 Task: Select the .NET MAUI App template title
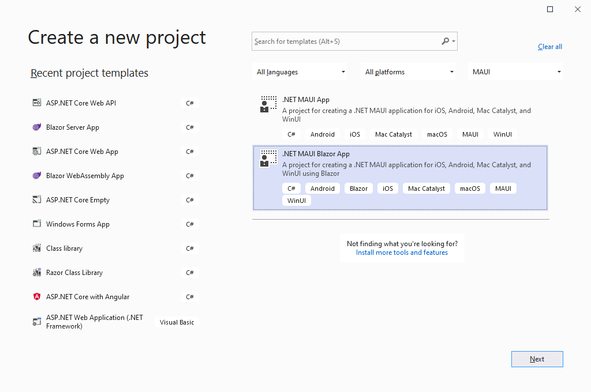tap(306, 99)
